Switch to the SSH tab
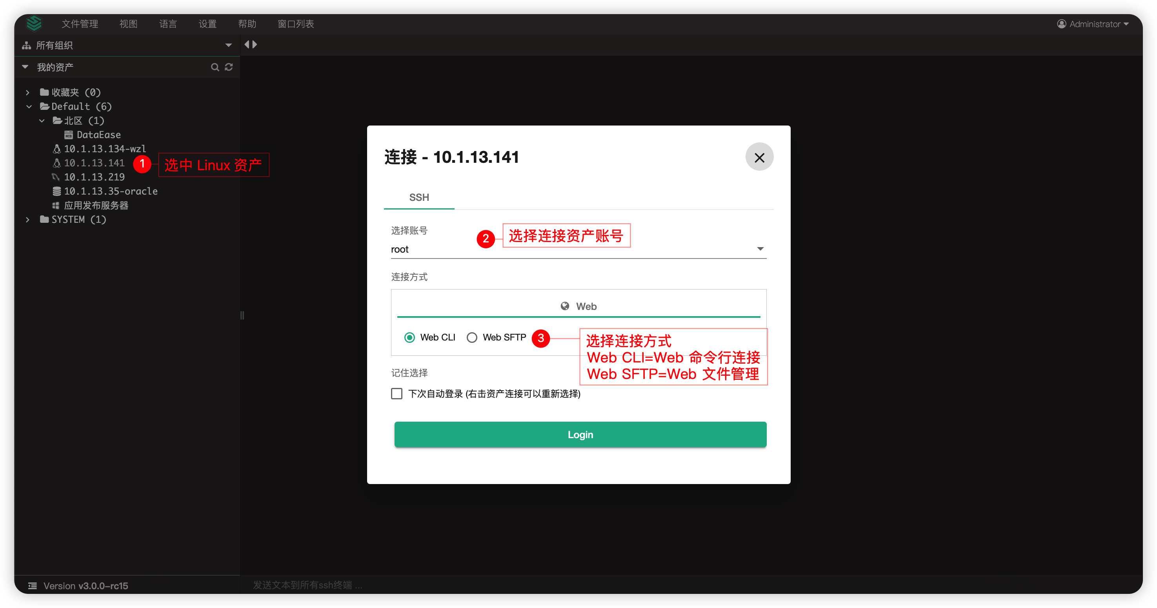Image resolution: width=1157 pixels, height=608 pixels. [x=418, y=197]
